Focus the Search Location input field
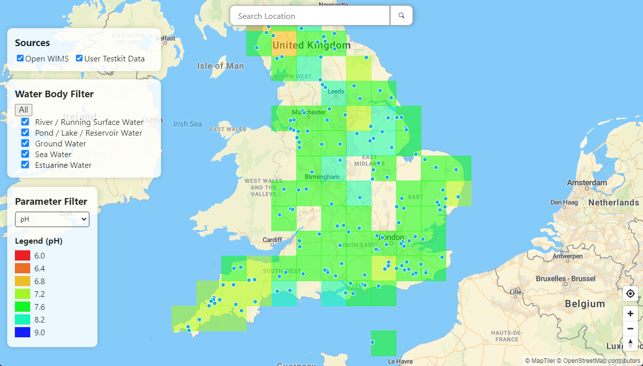This screenshot has width=643, height=366. point(310,16)
